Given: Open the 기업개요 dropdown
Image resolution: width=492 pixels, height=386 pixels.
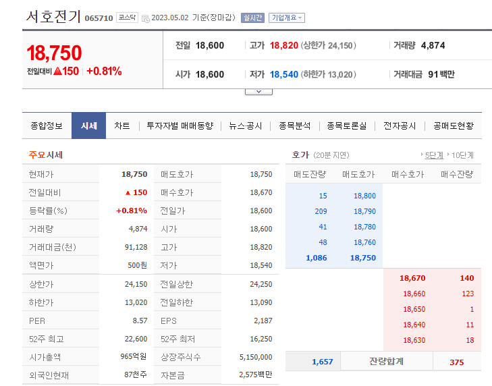Looking at the screenshot, I should point(286,18).
